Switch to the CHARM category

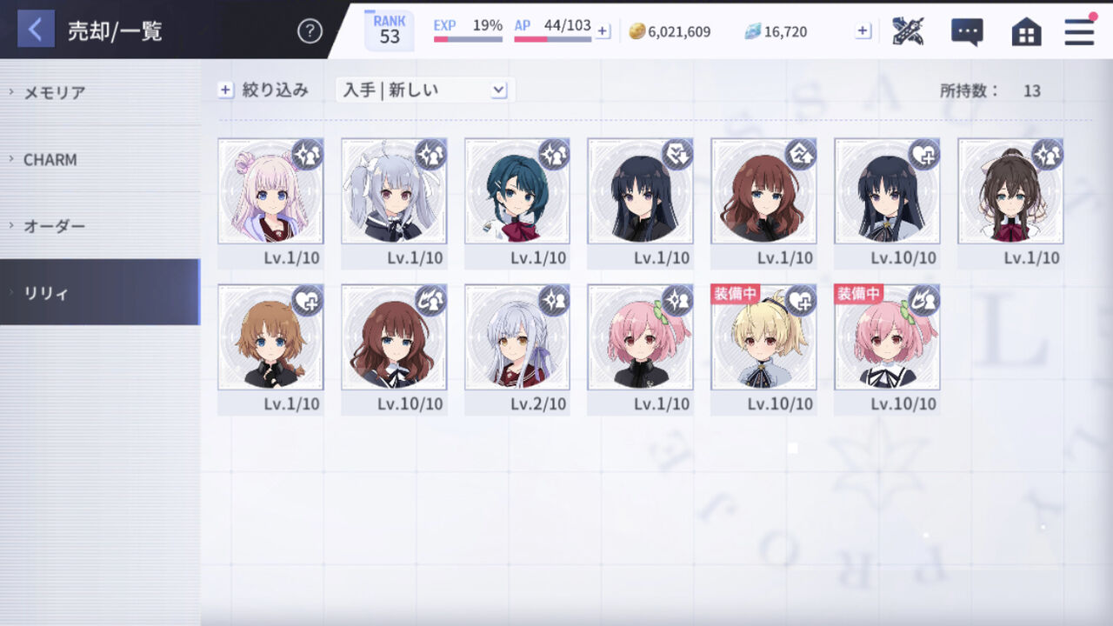[x=100, y=159]
